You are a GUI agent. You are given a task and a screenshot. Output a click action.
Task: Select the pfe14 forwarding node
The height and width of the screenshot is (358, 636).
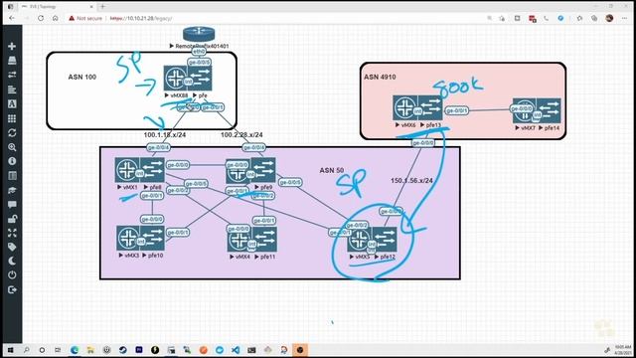coord(550,110)
